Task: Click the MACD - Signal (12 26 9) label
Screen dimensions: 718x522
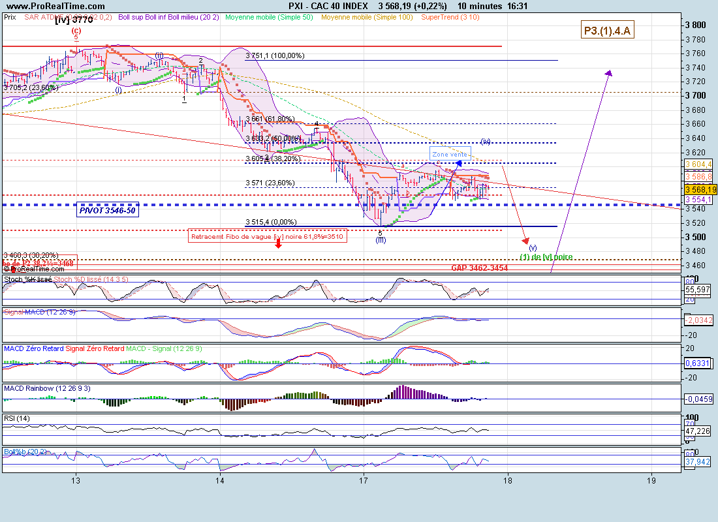Action: click(164, 349)
